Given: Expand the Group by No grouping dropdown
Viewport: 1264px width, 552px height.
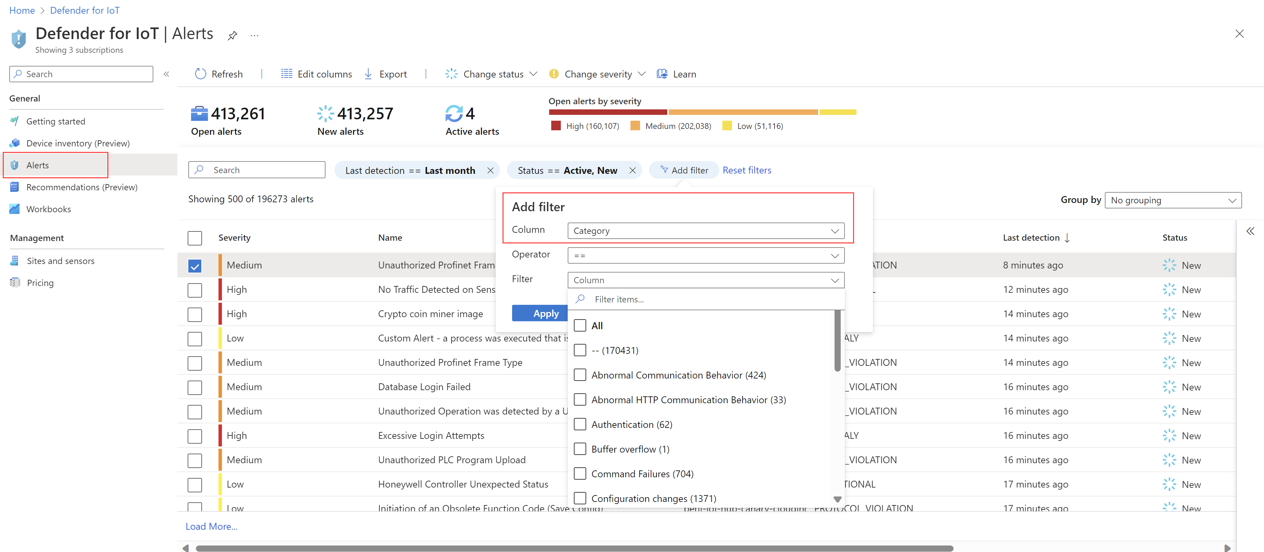Looking at the screenshot, I should (x=1172, y=200).
